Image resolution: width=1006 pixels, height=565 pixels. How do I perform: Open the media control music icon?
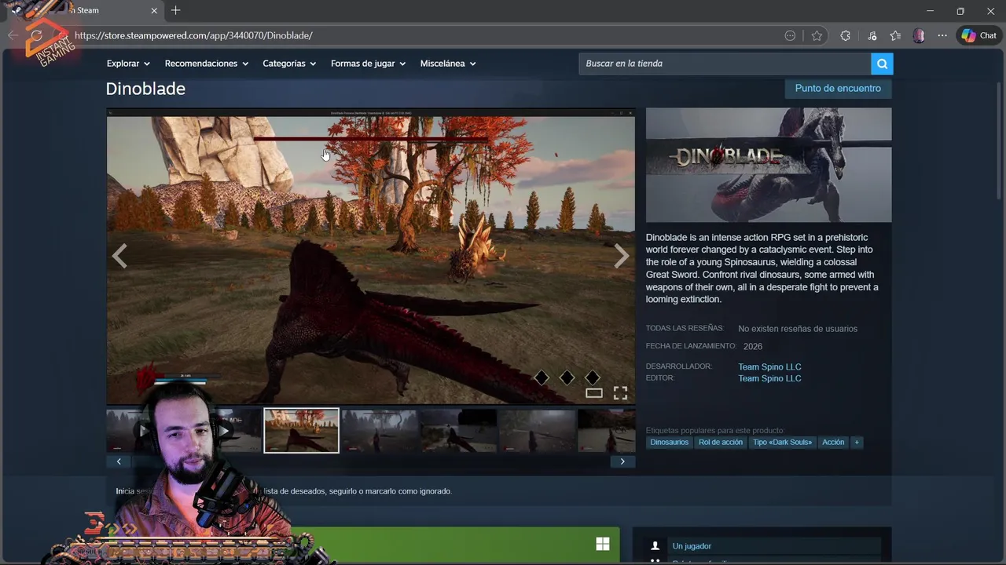point(872,35)
